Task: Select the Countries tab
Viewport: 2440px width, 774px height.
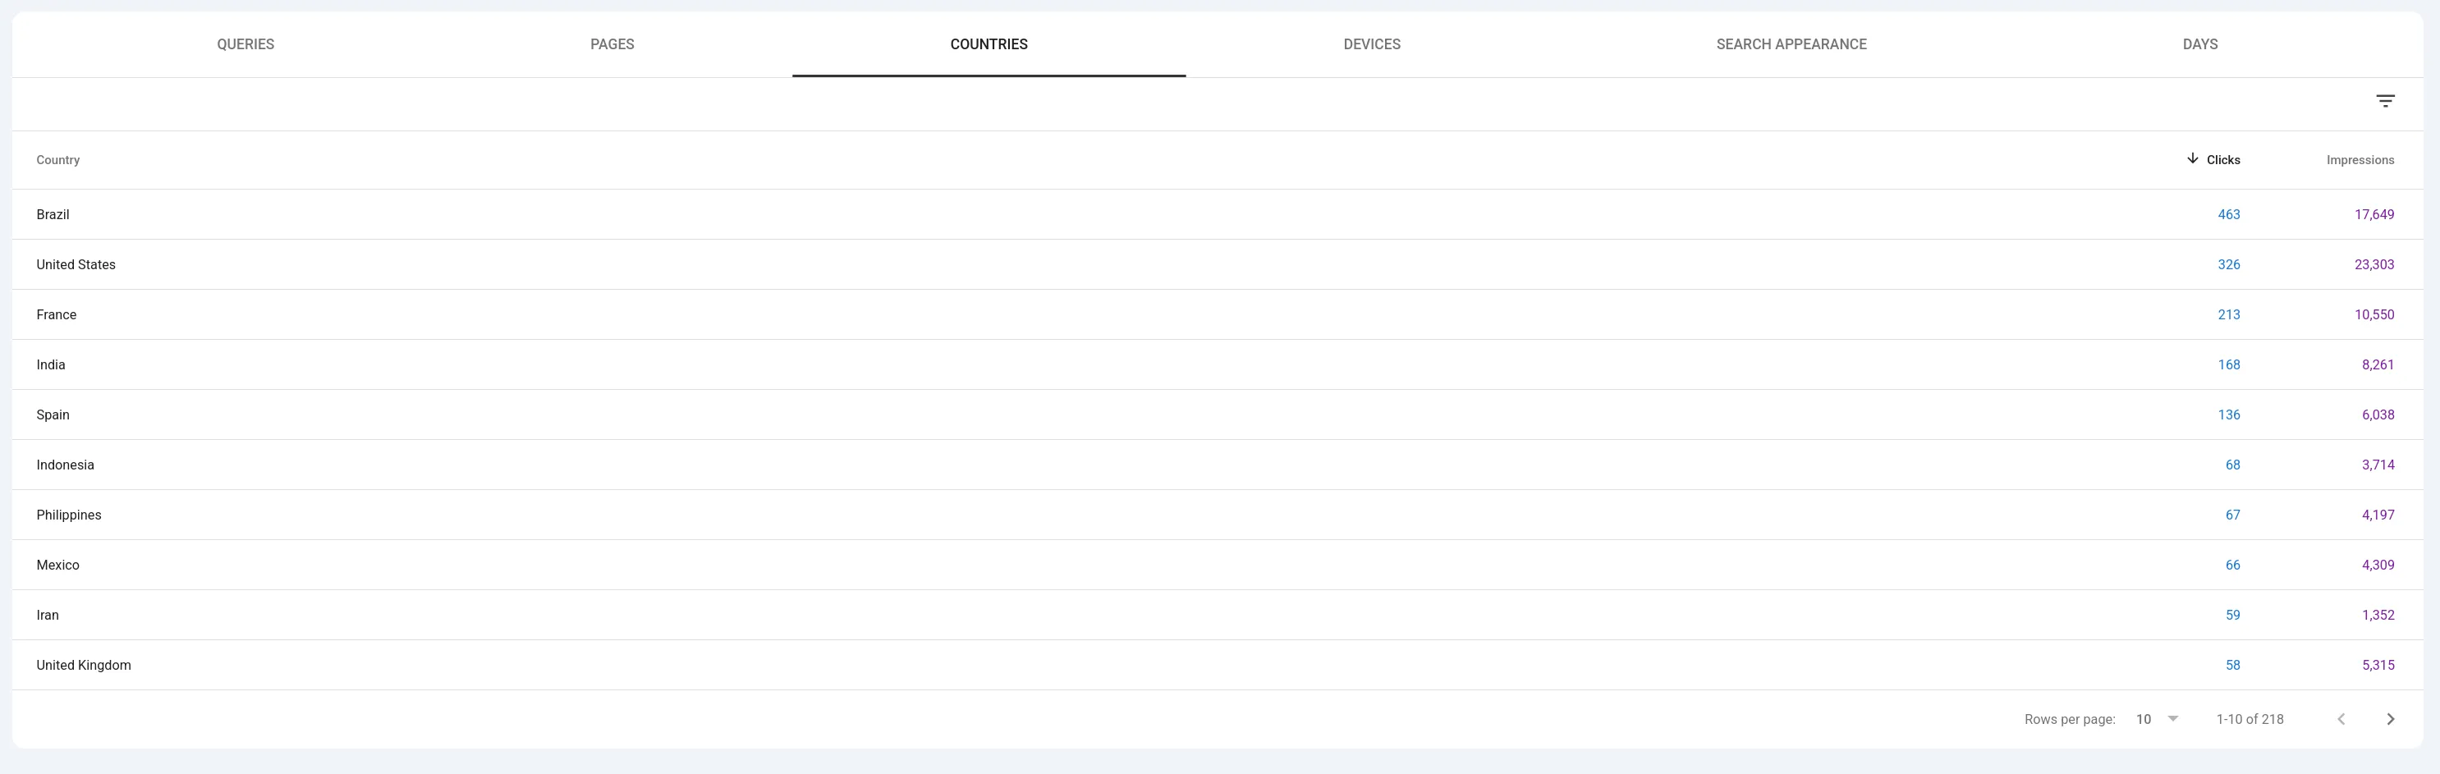Action: coord(988,44)
